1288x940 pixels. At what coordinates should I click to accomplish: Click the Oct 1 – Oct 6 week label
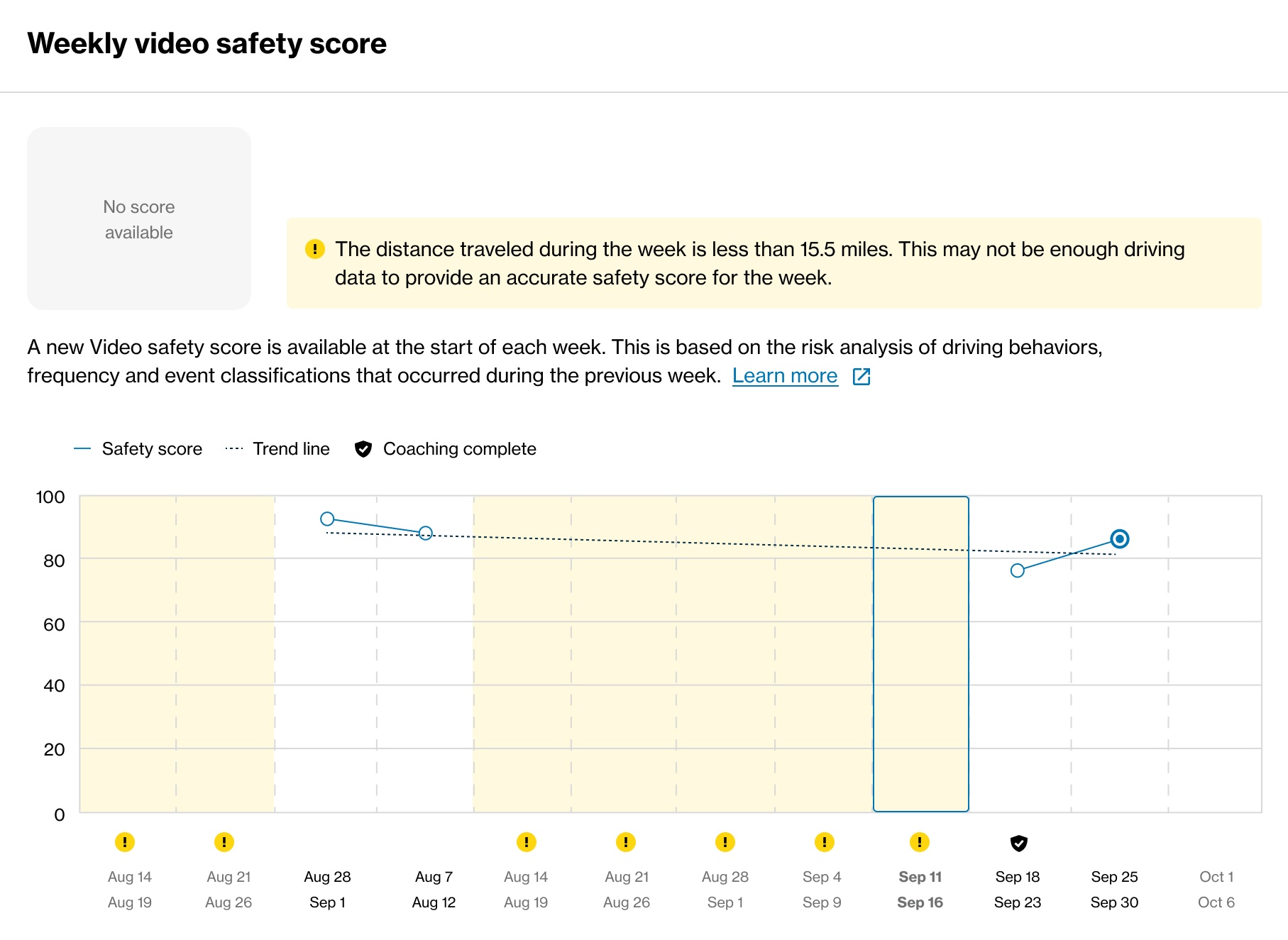[x=1216, y=889]
